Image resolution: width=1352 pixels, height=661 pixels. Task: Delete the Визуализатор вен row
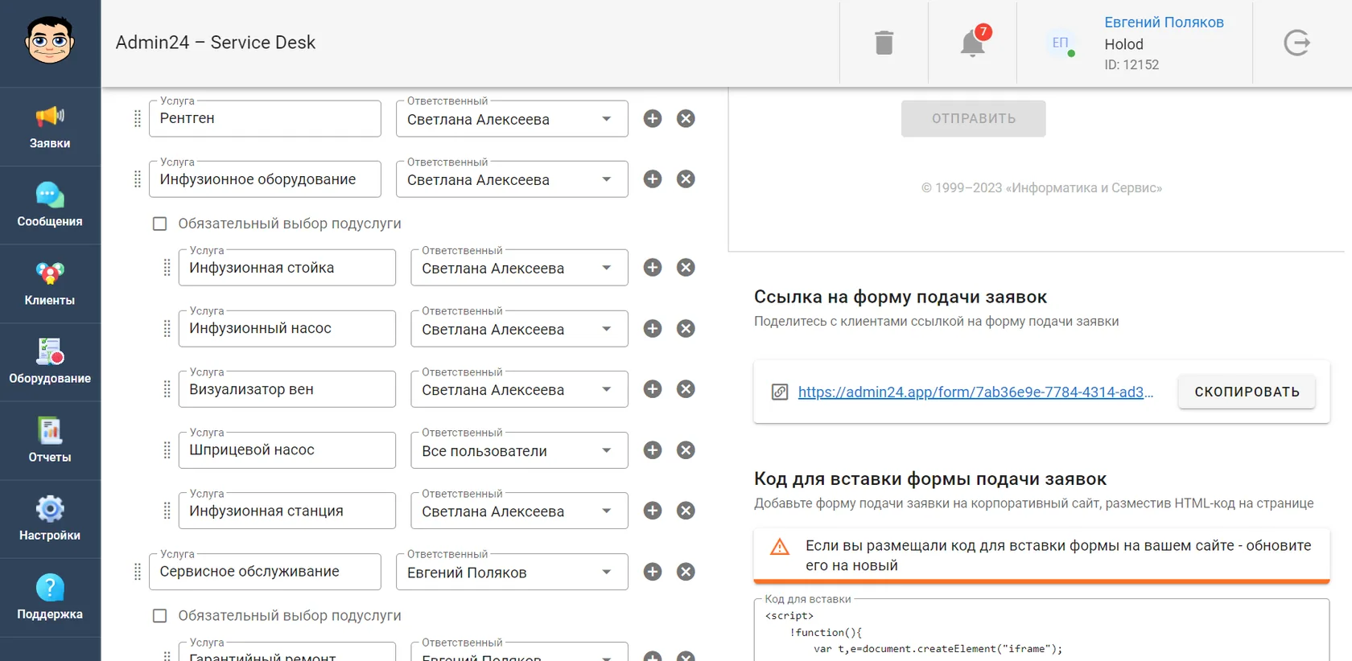coord(686,388)
